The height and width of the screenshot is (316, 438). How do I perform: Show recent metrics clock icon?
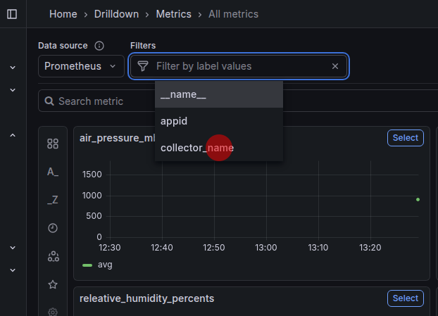pos(53,228)
